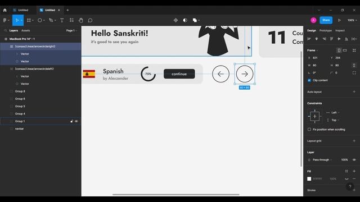Open the Frame type dropdown
Screen dimensions: 360x202
(313, 50)
